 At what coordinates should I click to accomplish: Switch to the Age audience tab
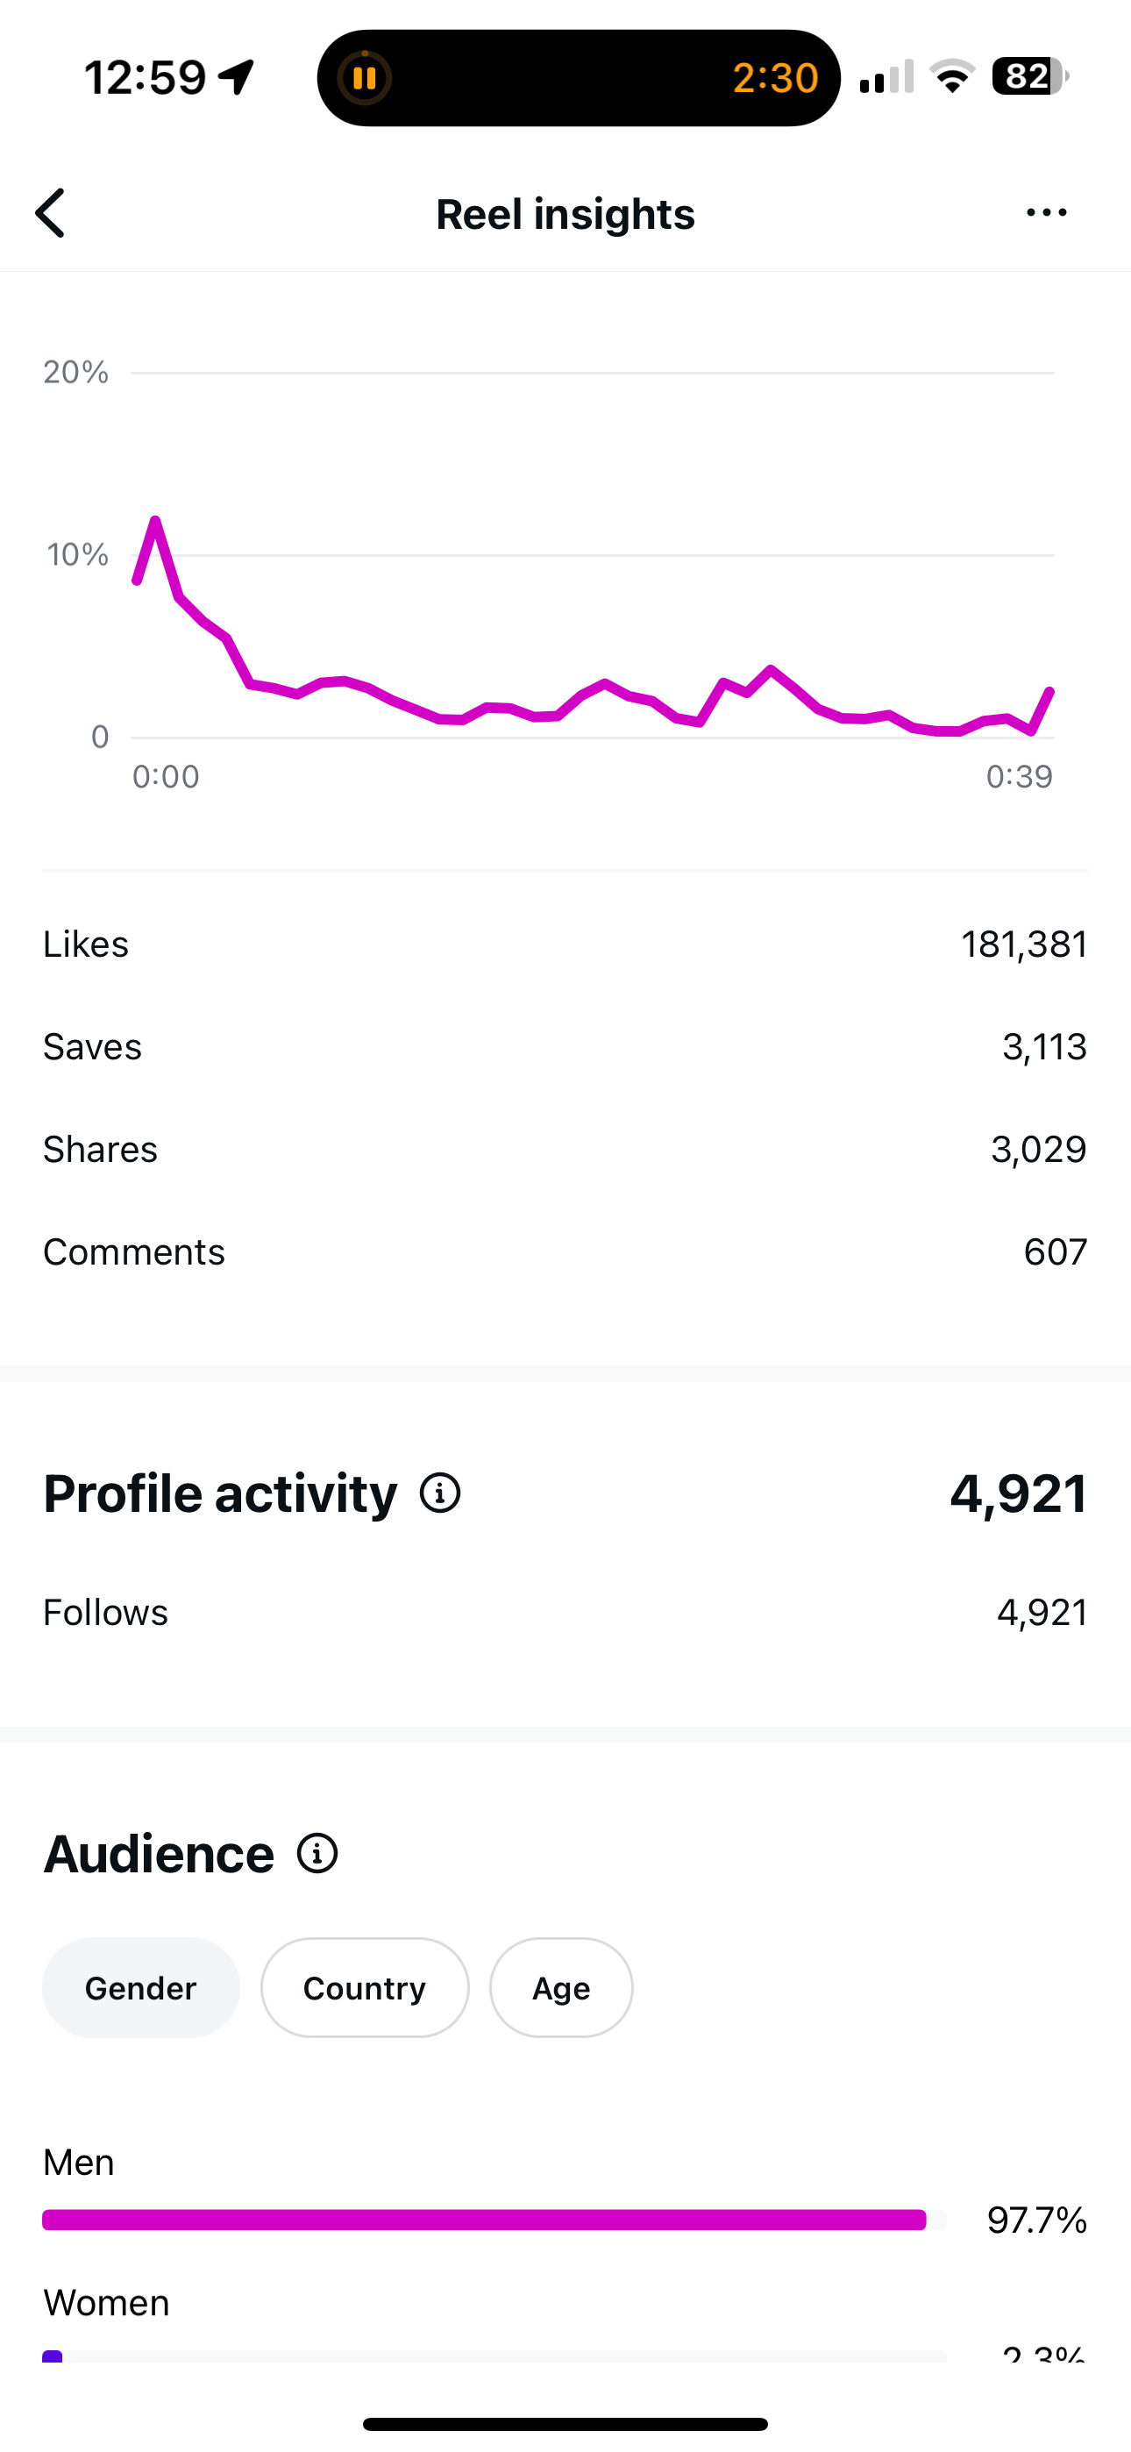pos(561,1987)
